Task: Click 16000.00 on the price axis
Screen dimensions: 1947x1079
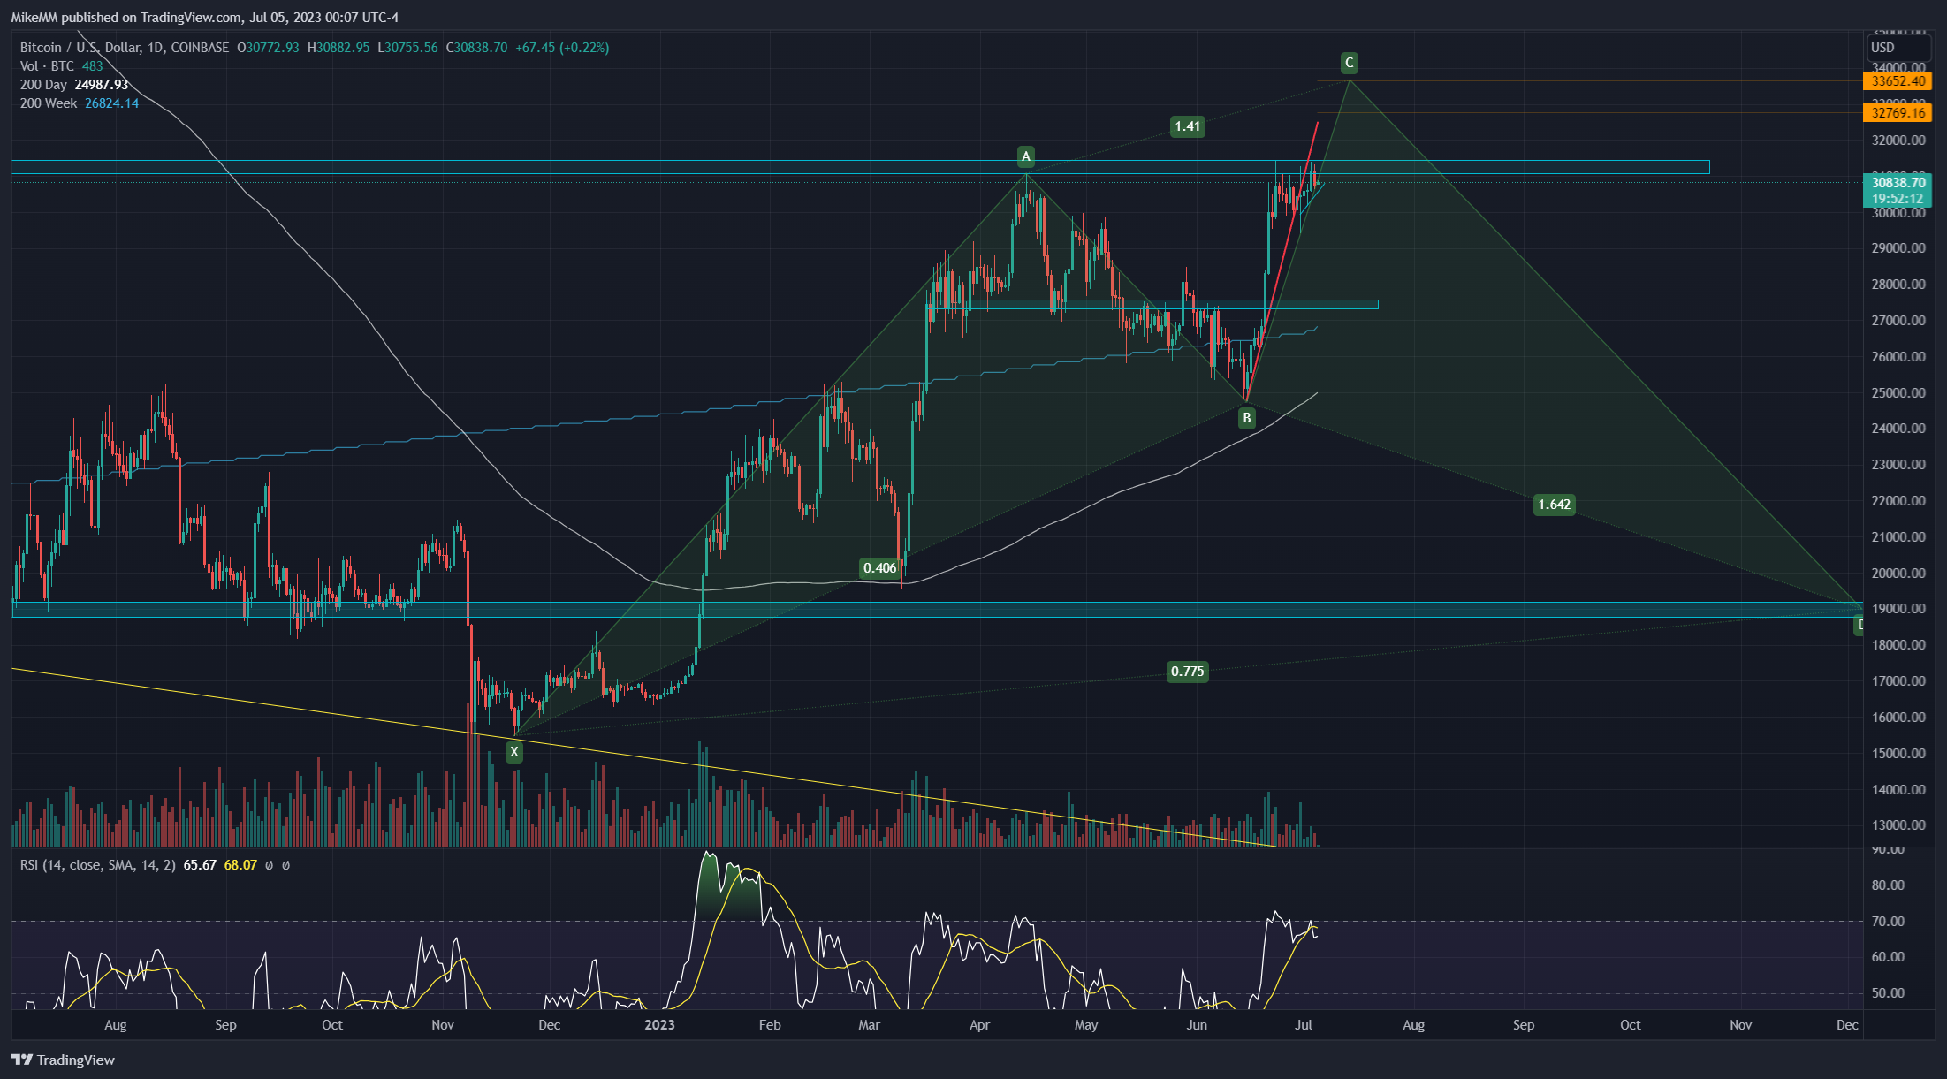Action: click(1898, 718)
